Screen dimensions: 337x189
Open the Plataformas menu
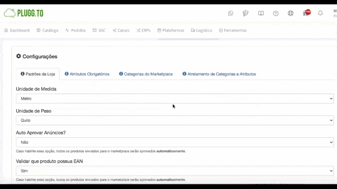[x=170, y=30]
